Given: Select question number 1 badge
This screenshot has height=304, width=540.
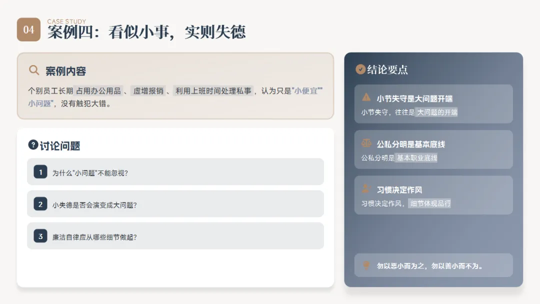Looking at the screenshot, I should click(x=40, y=172).
